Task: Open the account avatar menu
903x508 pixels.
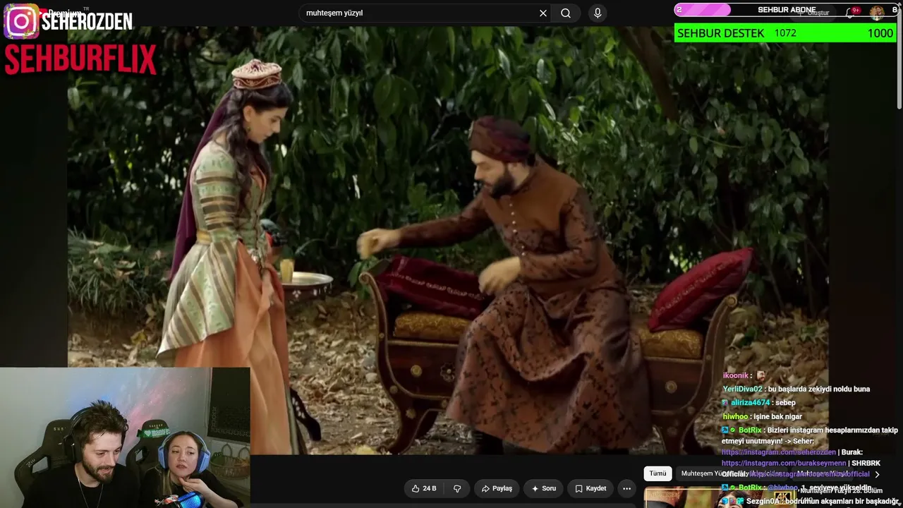Action: tap(877, 13)
